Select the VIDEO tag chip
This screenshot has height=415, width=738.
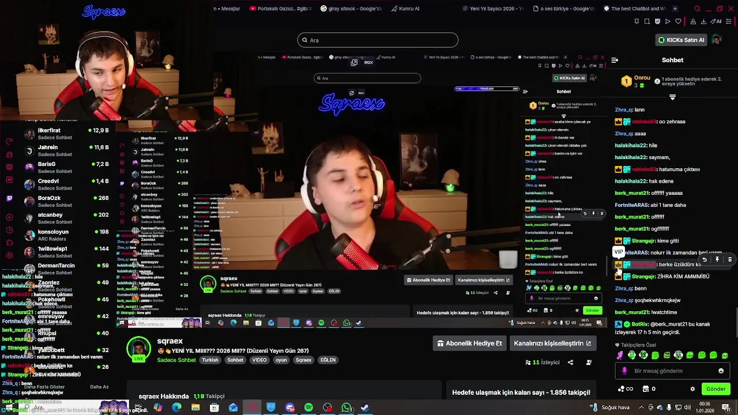259,360
